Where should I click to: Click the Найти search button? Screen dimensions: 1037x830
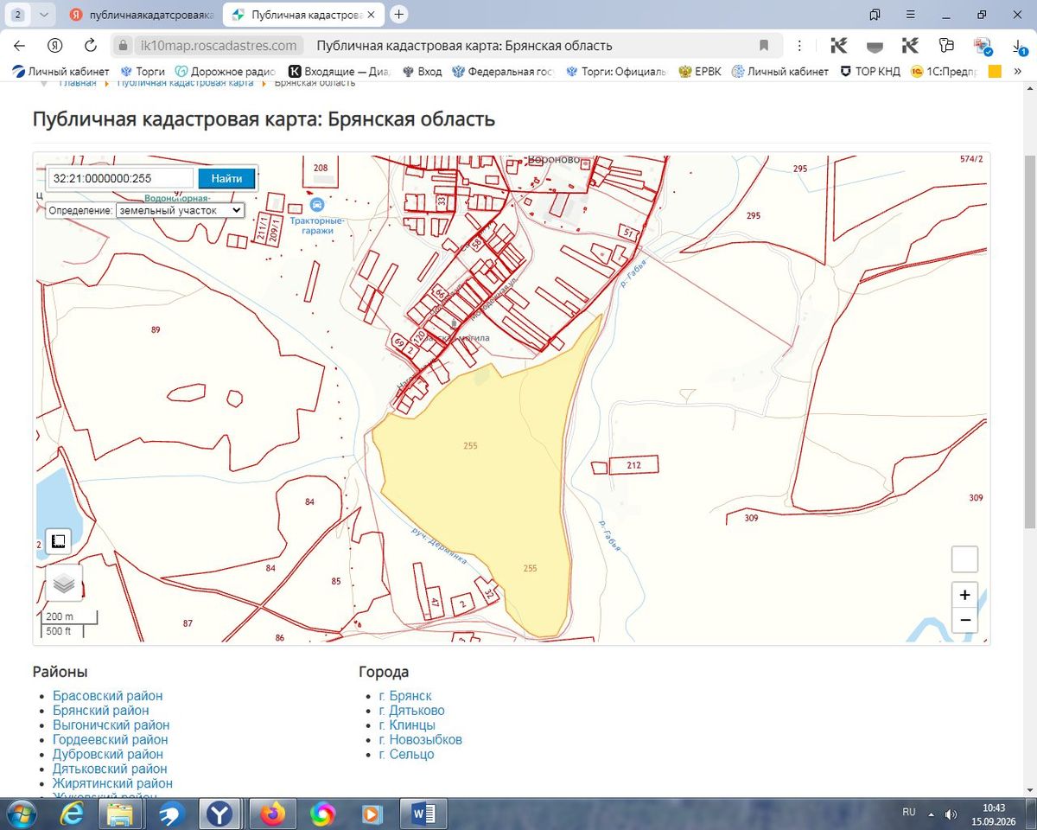(226, 178)
